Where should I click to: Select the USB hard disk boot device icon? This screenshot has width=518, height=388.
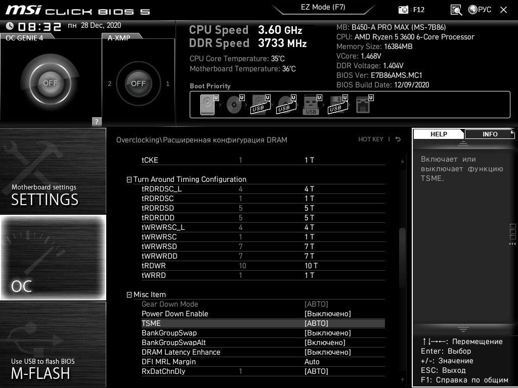261,105
